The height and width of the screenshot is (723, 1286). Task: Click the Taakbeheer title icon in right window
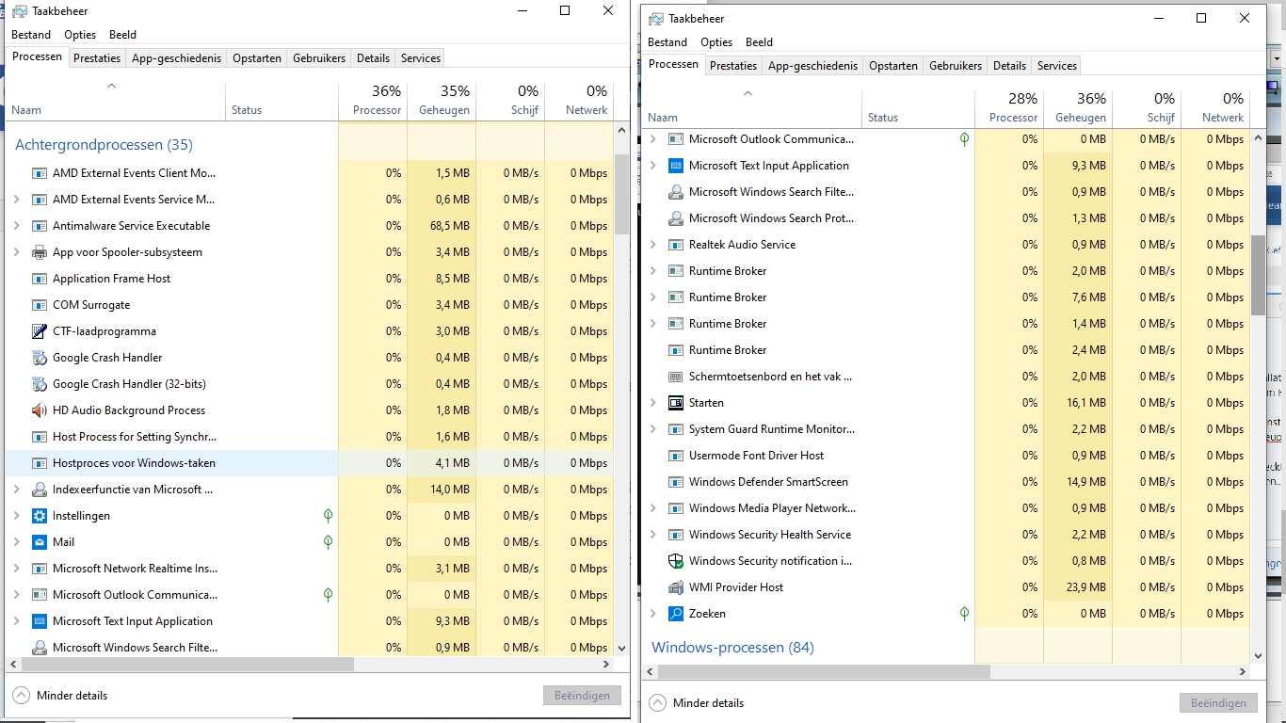pyautogui.click(x=655, y=19)
